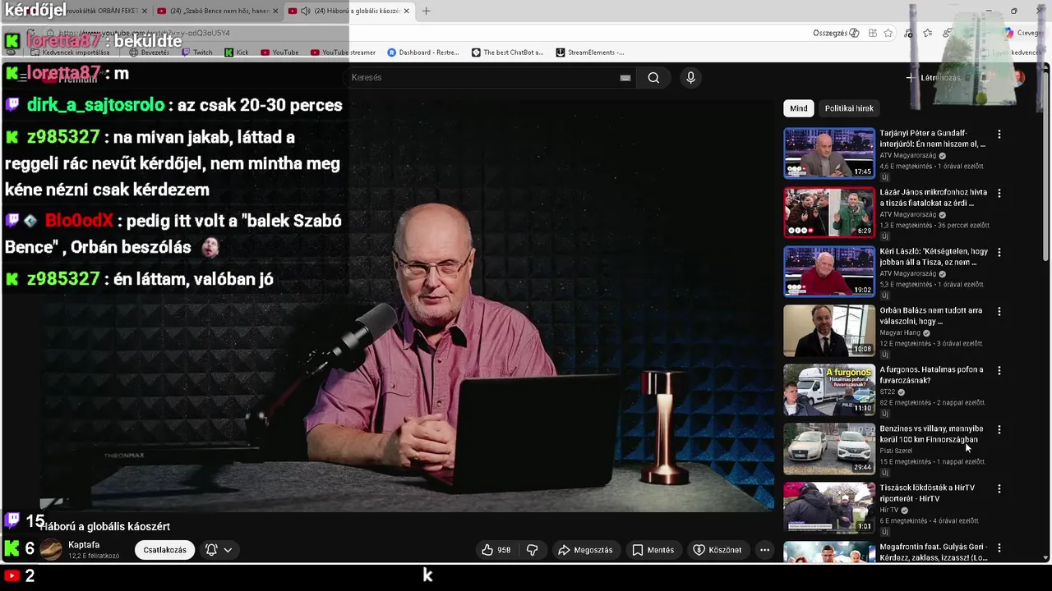Open a new browser tab with plus
Viewport: 1052px width, 591px height.
[x=426, y=11]
